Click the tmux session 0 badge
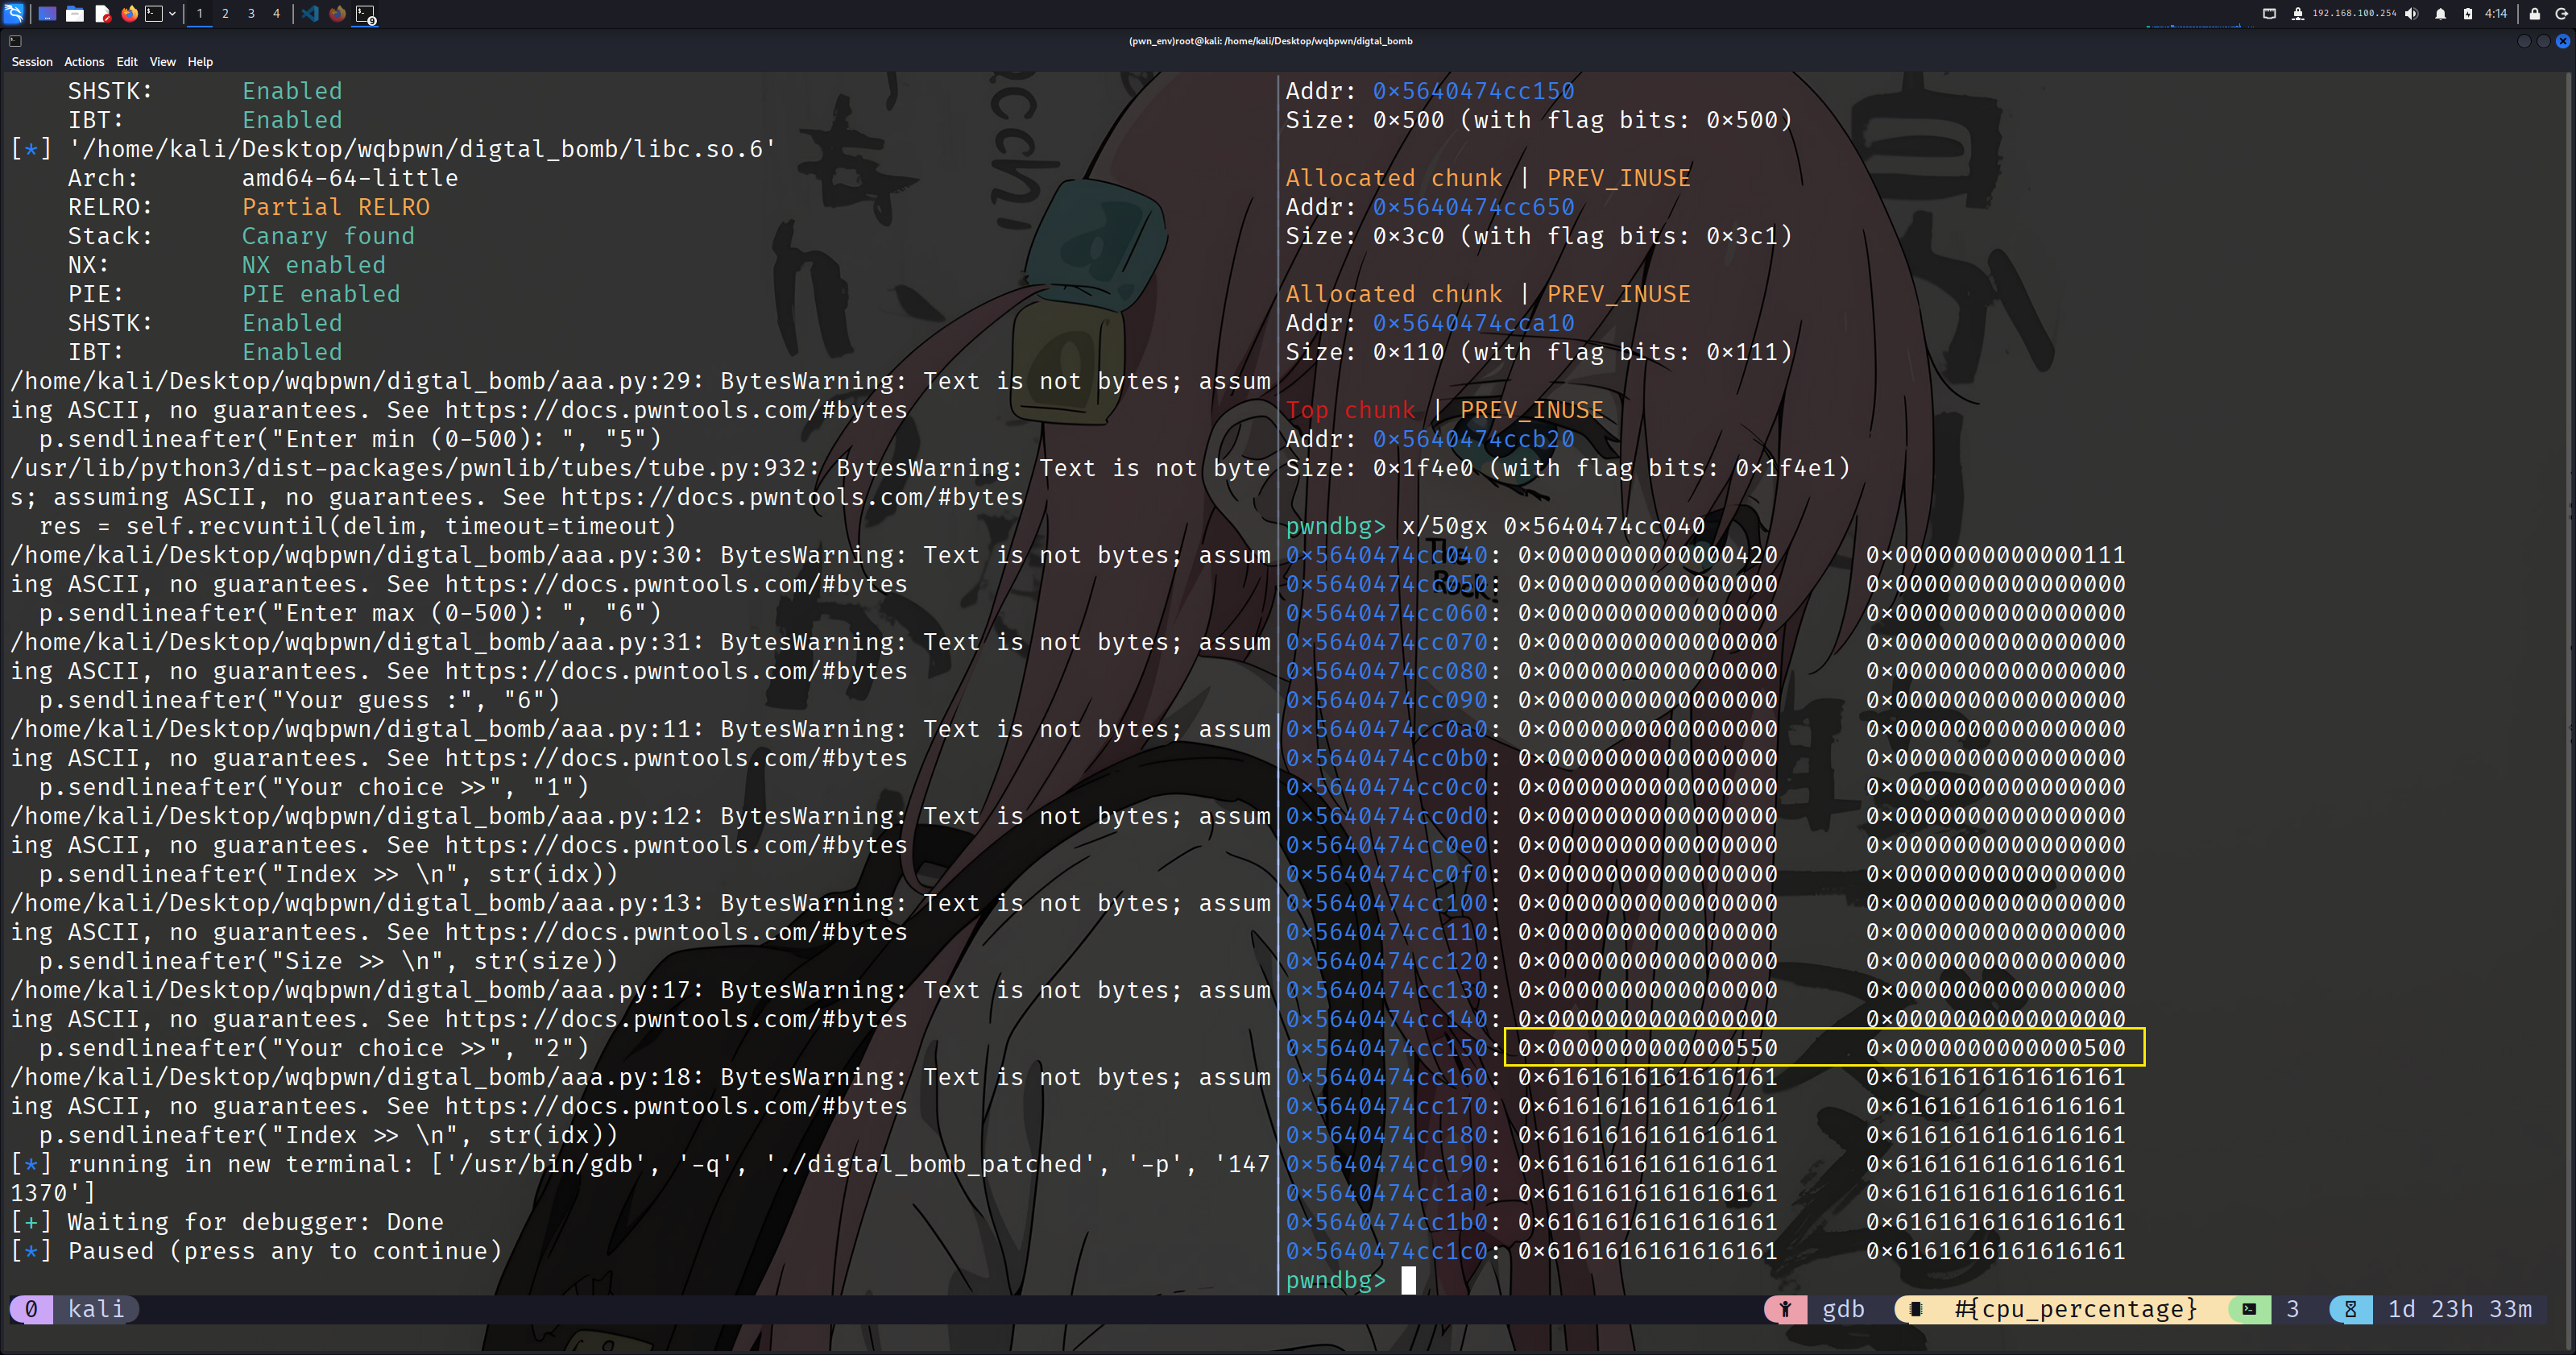The image size is (2576, 1355). 31,1309
